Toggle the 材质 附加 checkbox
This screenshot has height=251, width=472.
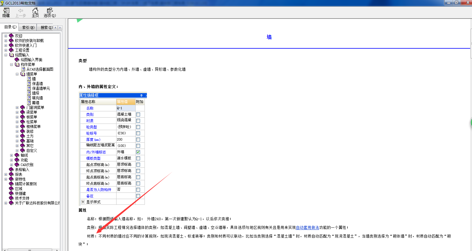click(138, 121)
